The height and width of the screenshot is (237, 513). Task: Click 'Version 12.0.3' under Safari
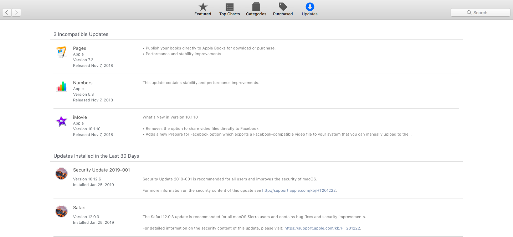[86, 217]
